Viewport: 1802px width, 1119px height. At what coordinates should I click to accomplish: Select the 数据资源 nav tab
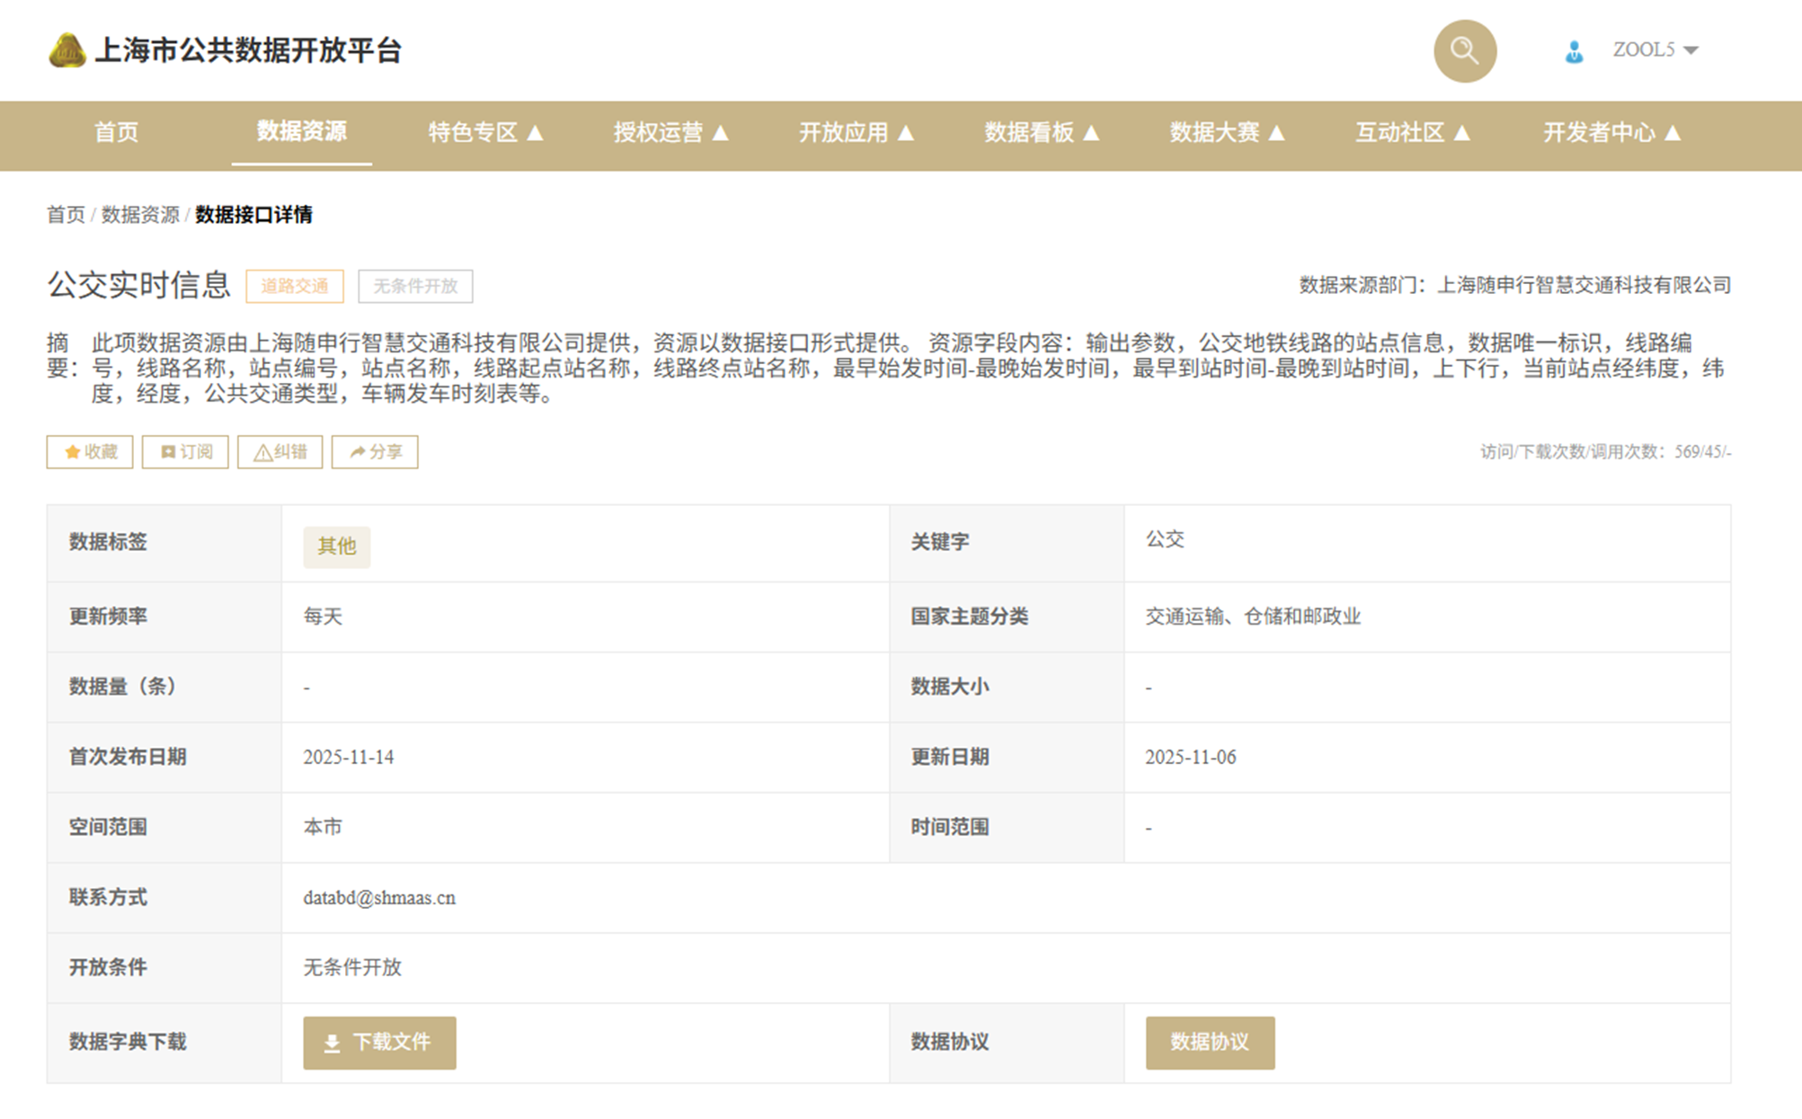(302, 132)
